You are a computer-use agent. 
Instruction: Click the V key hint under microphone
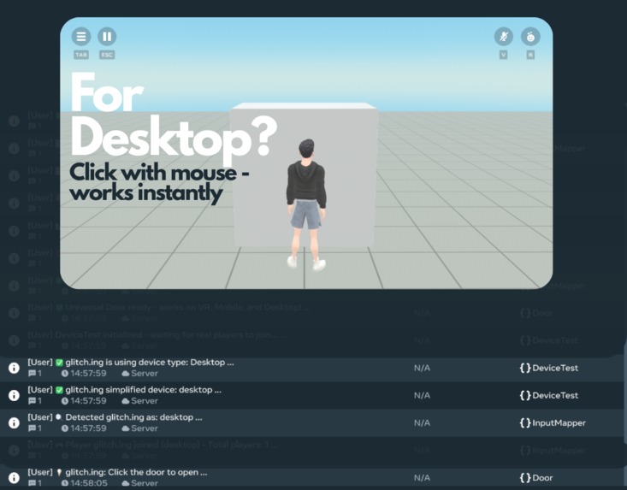(504, 55)
